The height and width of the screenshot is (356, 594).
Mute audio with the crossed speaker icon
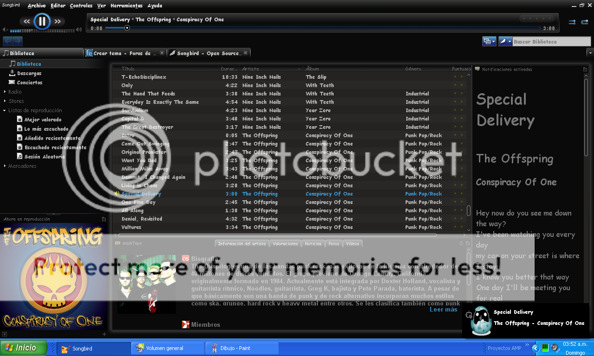pyautogui.click(x=5, y=30)
